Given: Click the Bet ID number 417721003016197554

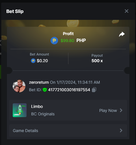Looking at the screenshot, I should pos(69,90).
